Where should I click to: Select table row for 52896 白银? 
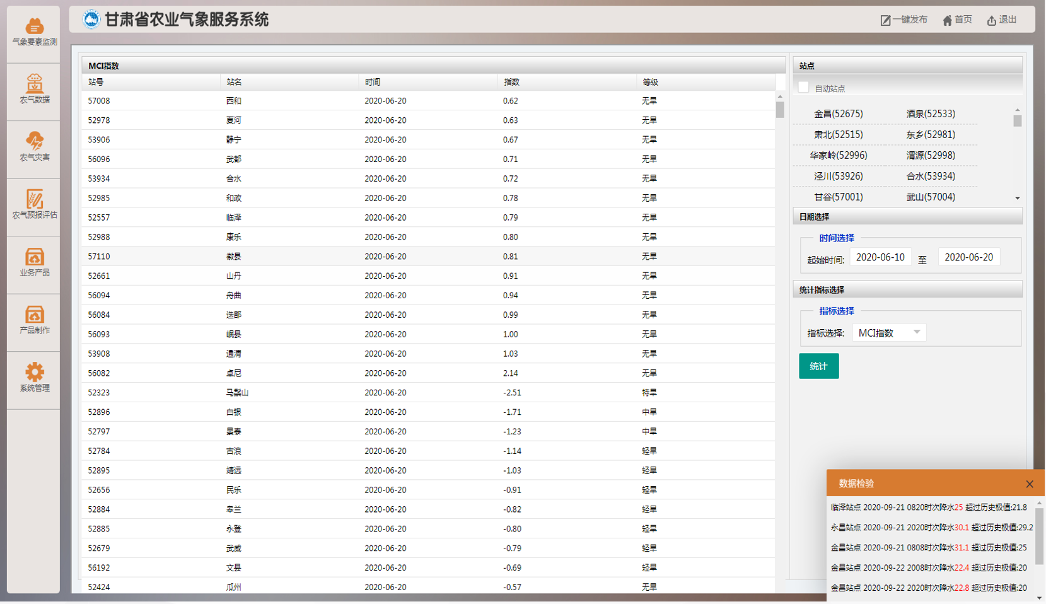tap(428, 412)
